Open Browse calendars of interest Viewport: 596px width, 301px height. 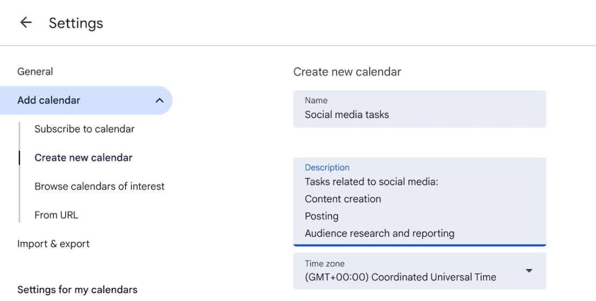(x=99, y=186)
